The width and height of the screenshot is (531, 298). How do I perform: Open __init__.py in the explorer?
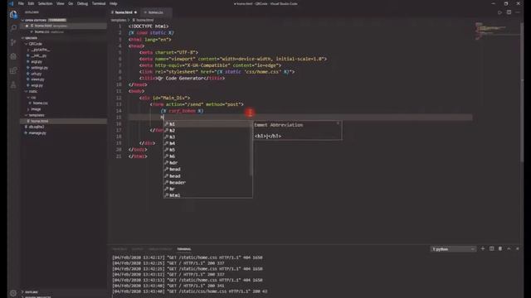click(38, 55)
